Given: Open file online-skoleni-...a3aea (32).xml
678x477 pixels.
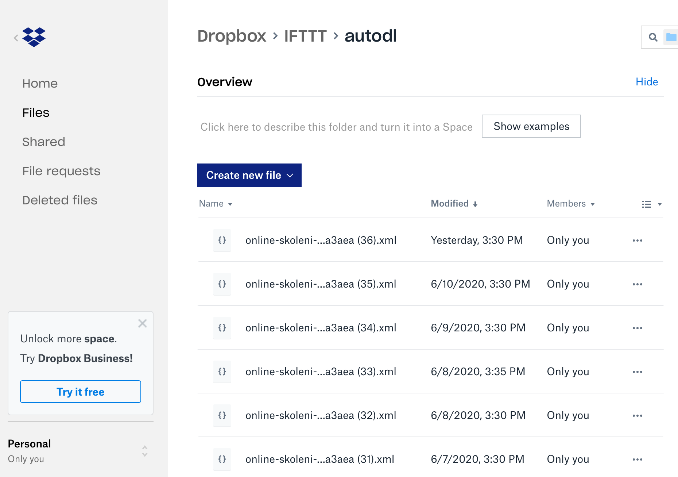Looking at the screenshot, I should [321, 415].
